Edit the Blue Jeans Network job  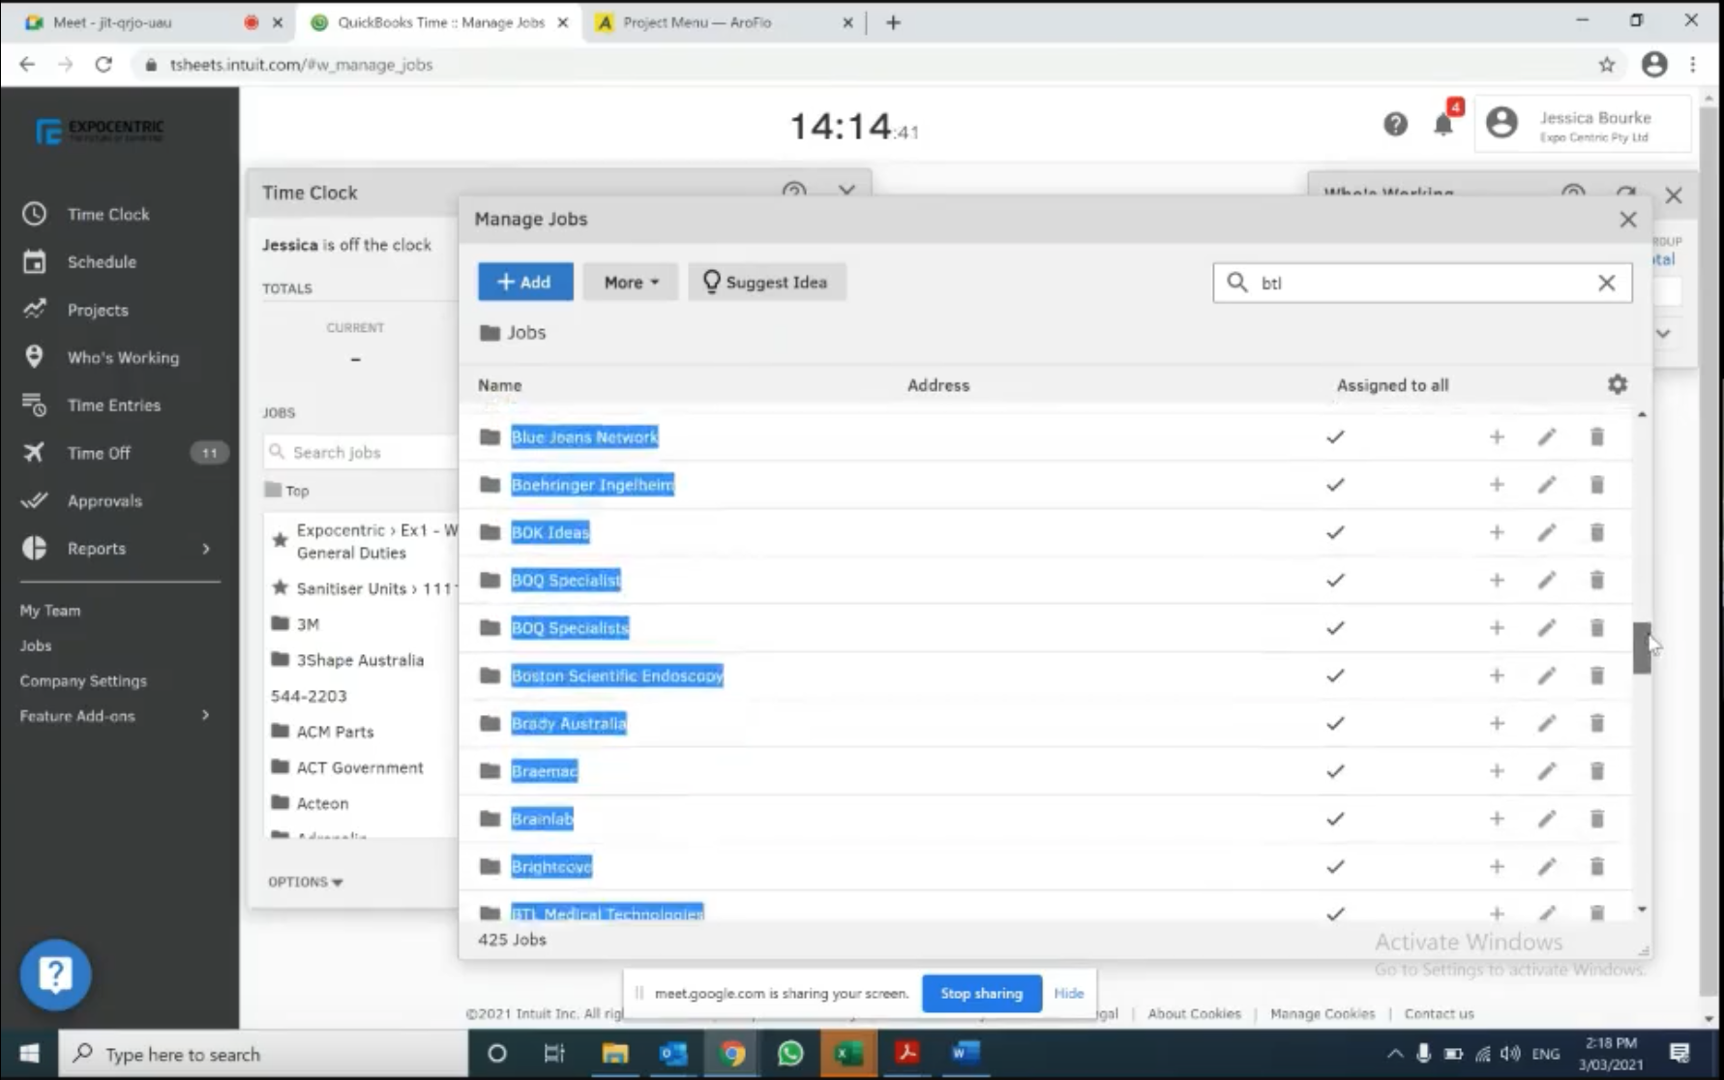tap(1547, 437)
